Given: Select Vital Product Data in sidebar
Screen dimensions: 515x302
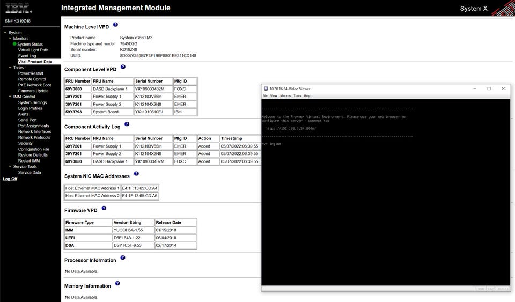Looking at the screenshot, I should pos(35,62).
